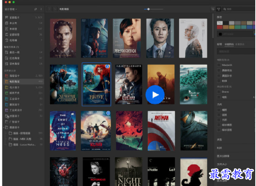Check the 勇敢传说 tag checkbox
The height and width of the screenshot is (186, 256).
click(219, 70)
